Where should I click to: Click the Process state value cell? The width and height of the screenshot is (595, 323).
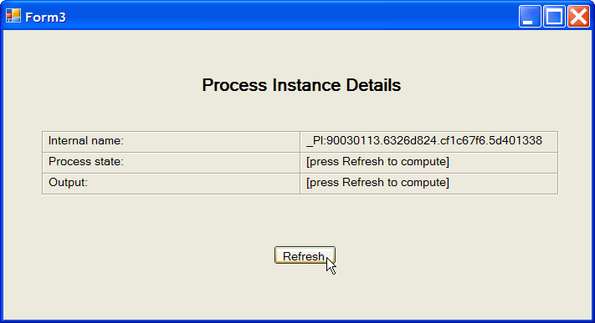[428, 163]
